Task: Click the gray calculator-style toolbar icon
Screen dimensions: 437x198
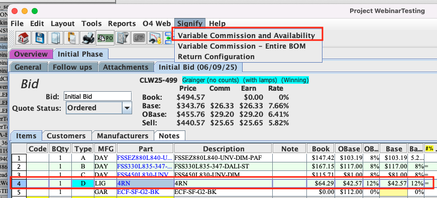Action: point(139,38)
